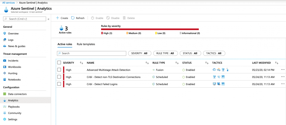Open Data connectors from the sidebar
This screenshot has width=286, height=125.
pyautogui.click(x=17, y=94)
